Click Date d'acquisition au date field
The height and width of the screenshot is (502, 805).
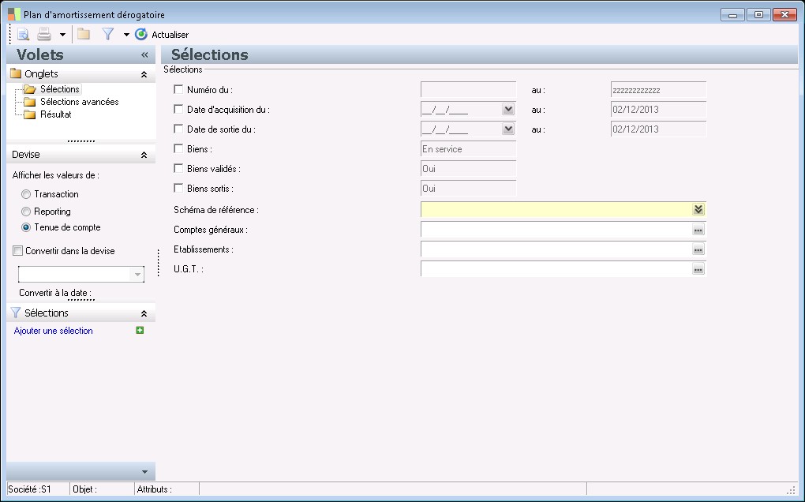[659, 110]
